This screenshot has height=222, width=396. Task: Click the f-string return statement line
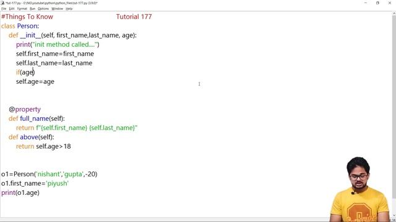[77, 128]
